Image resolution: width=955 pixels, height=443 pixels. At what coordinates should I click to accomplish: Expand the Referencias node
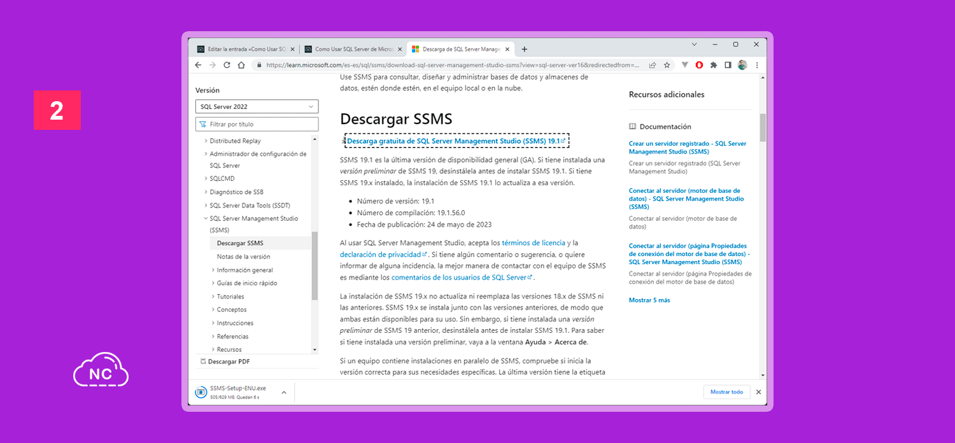(213, 337)
